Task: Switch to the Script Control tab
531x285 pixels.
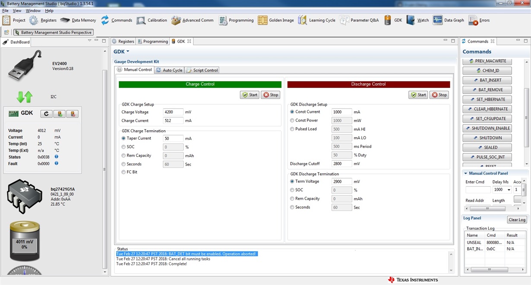Action: coord(202,70)
